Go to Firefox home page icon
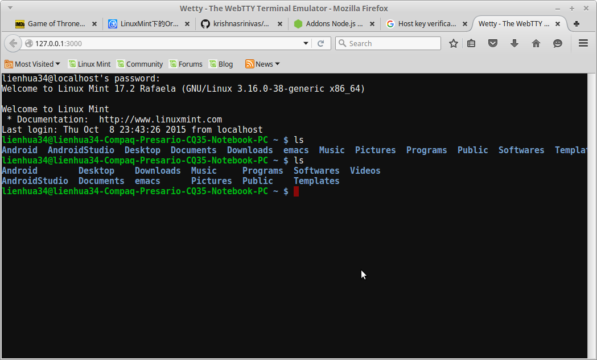Image resolution: width=597 pixels, height=360 pixels. pos(536,43)
